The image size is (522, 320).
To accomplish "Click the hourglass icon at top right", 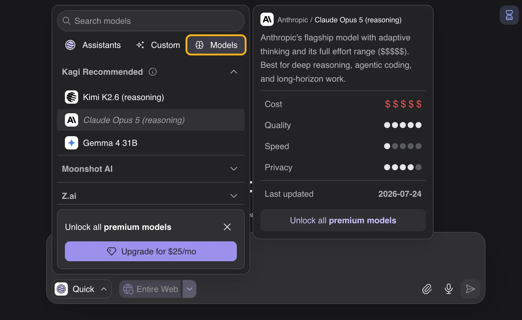I will pos(509,15).
